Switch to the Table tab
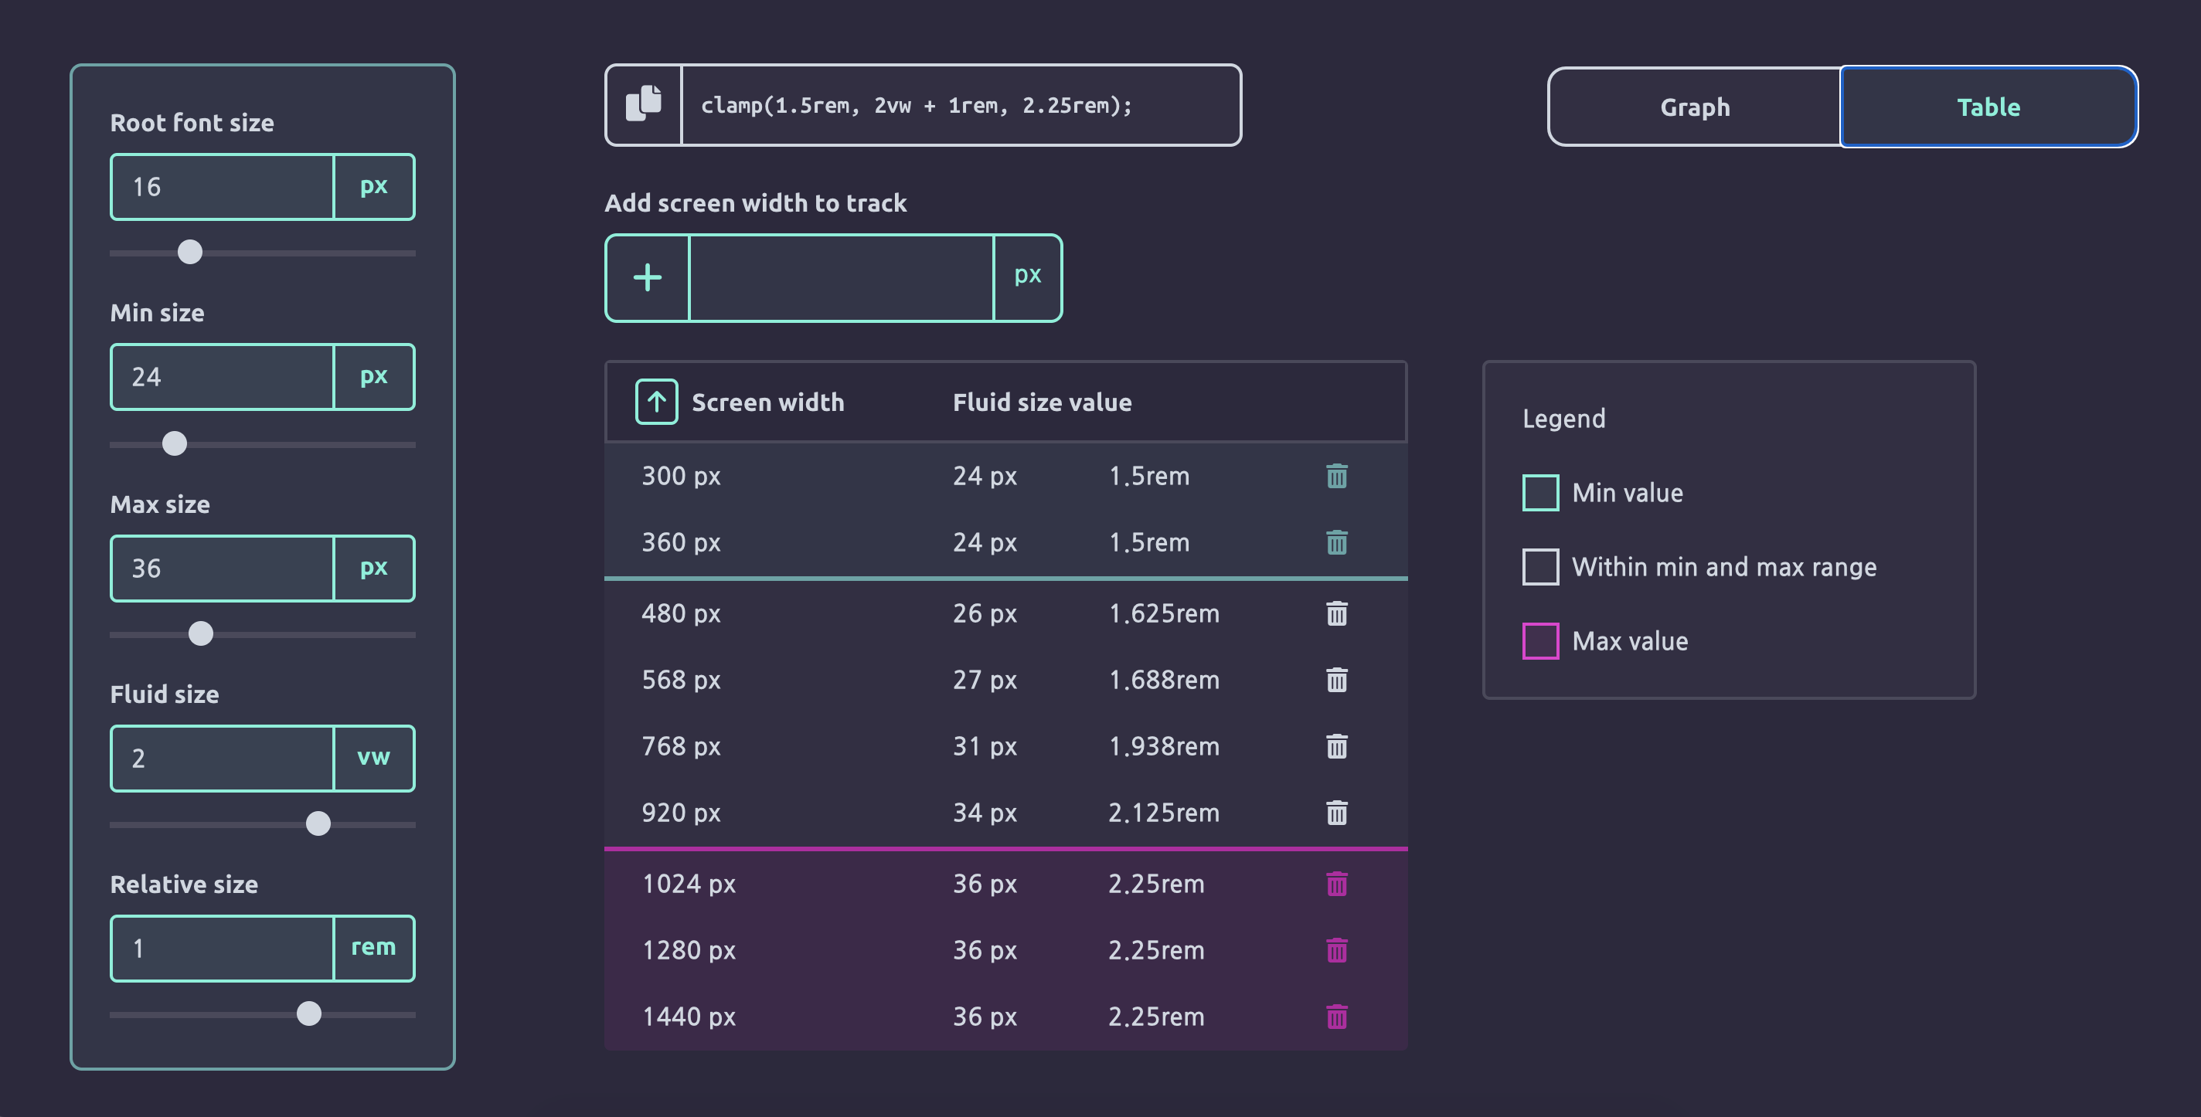Screen dimensions: 2201x1117 [x=1988, y=107]
